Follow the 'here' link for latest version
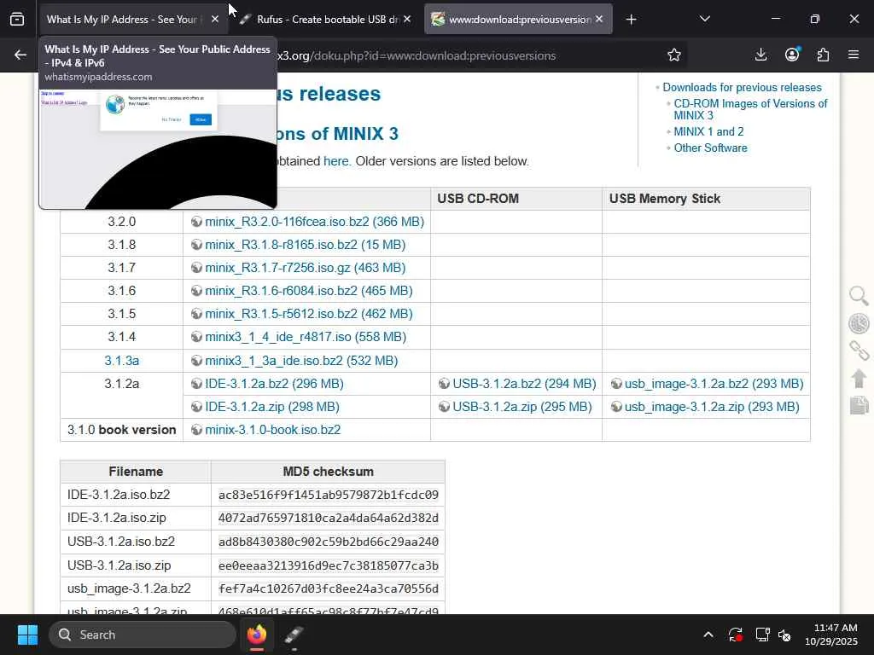 (x=336, y=161)
